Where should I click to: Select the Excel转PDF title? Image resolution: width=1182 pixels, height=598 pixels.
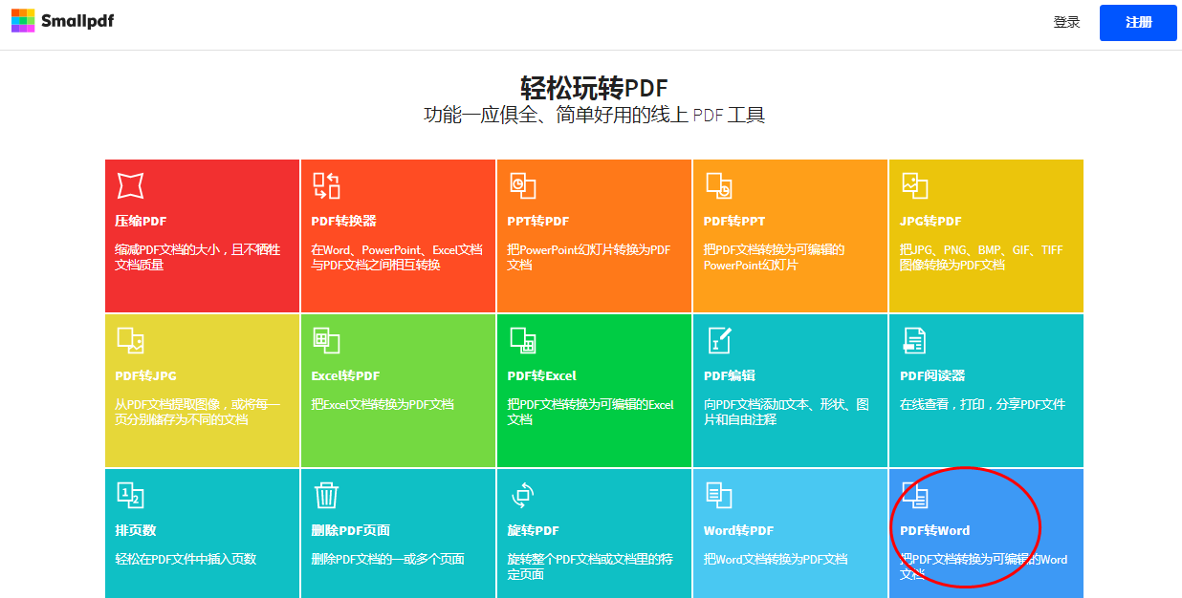click(x=345, y=376)
